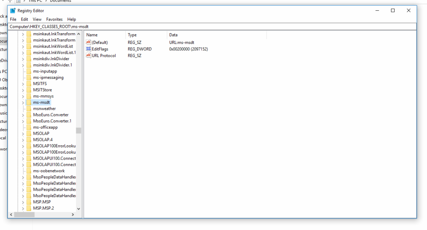Viewport: 427px width, 230px height.
Task: Open the File menu
Action: coord(13,19)
